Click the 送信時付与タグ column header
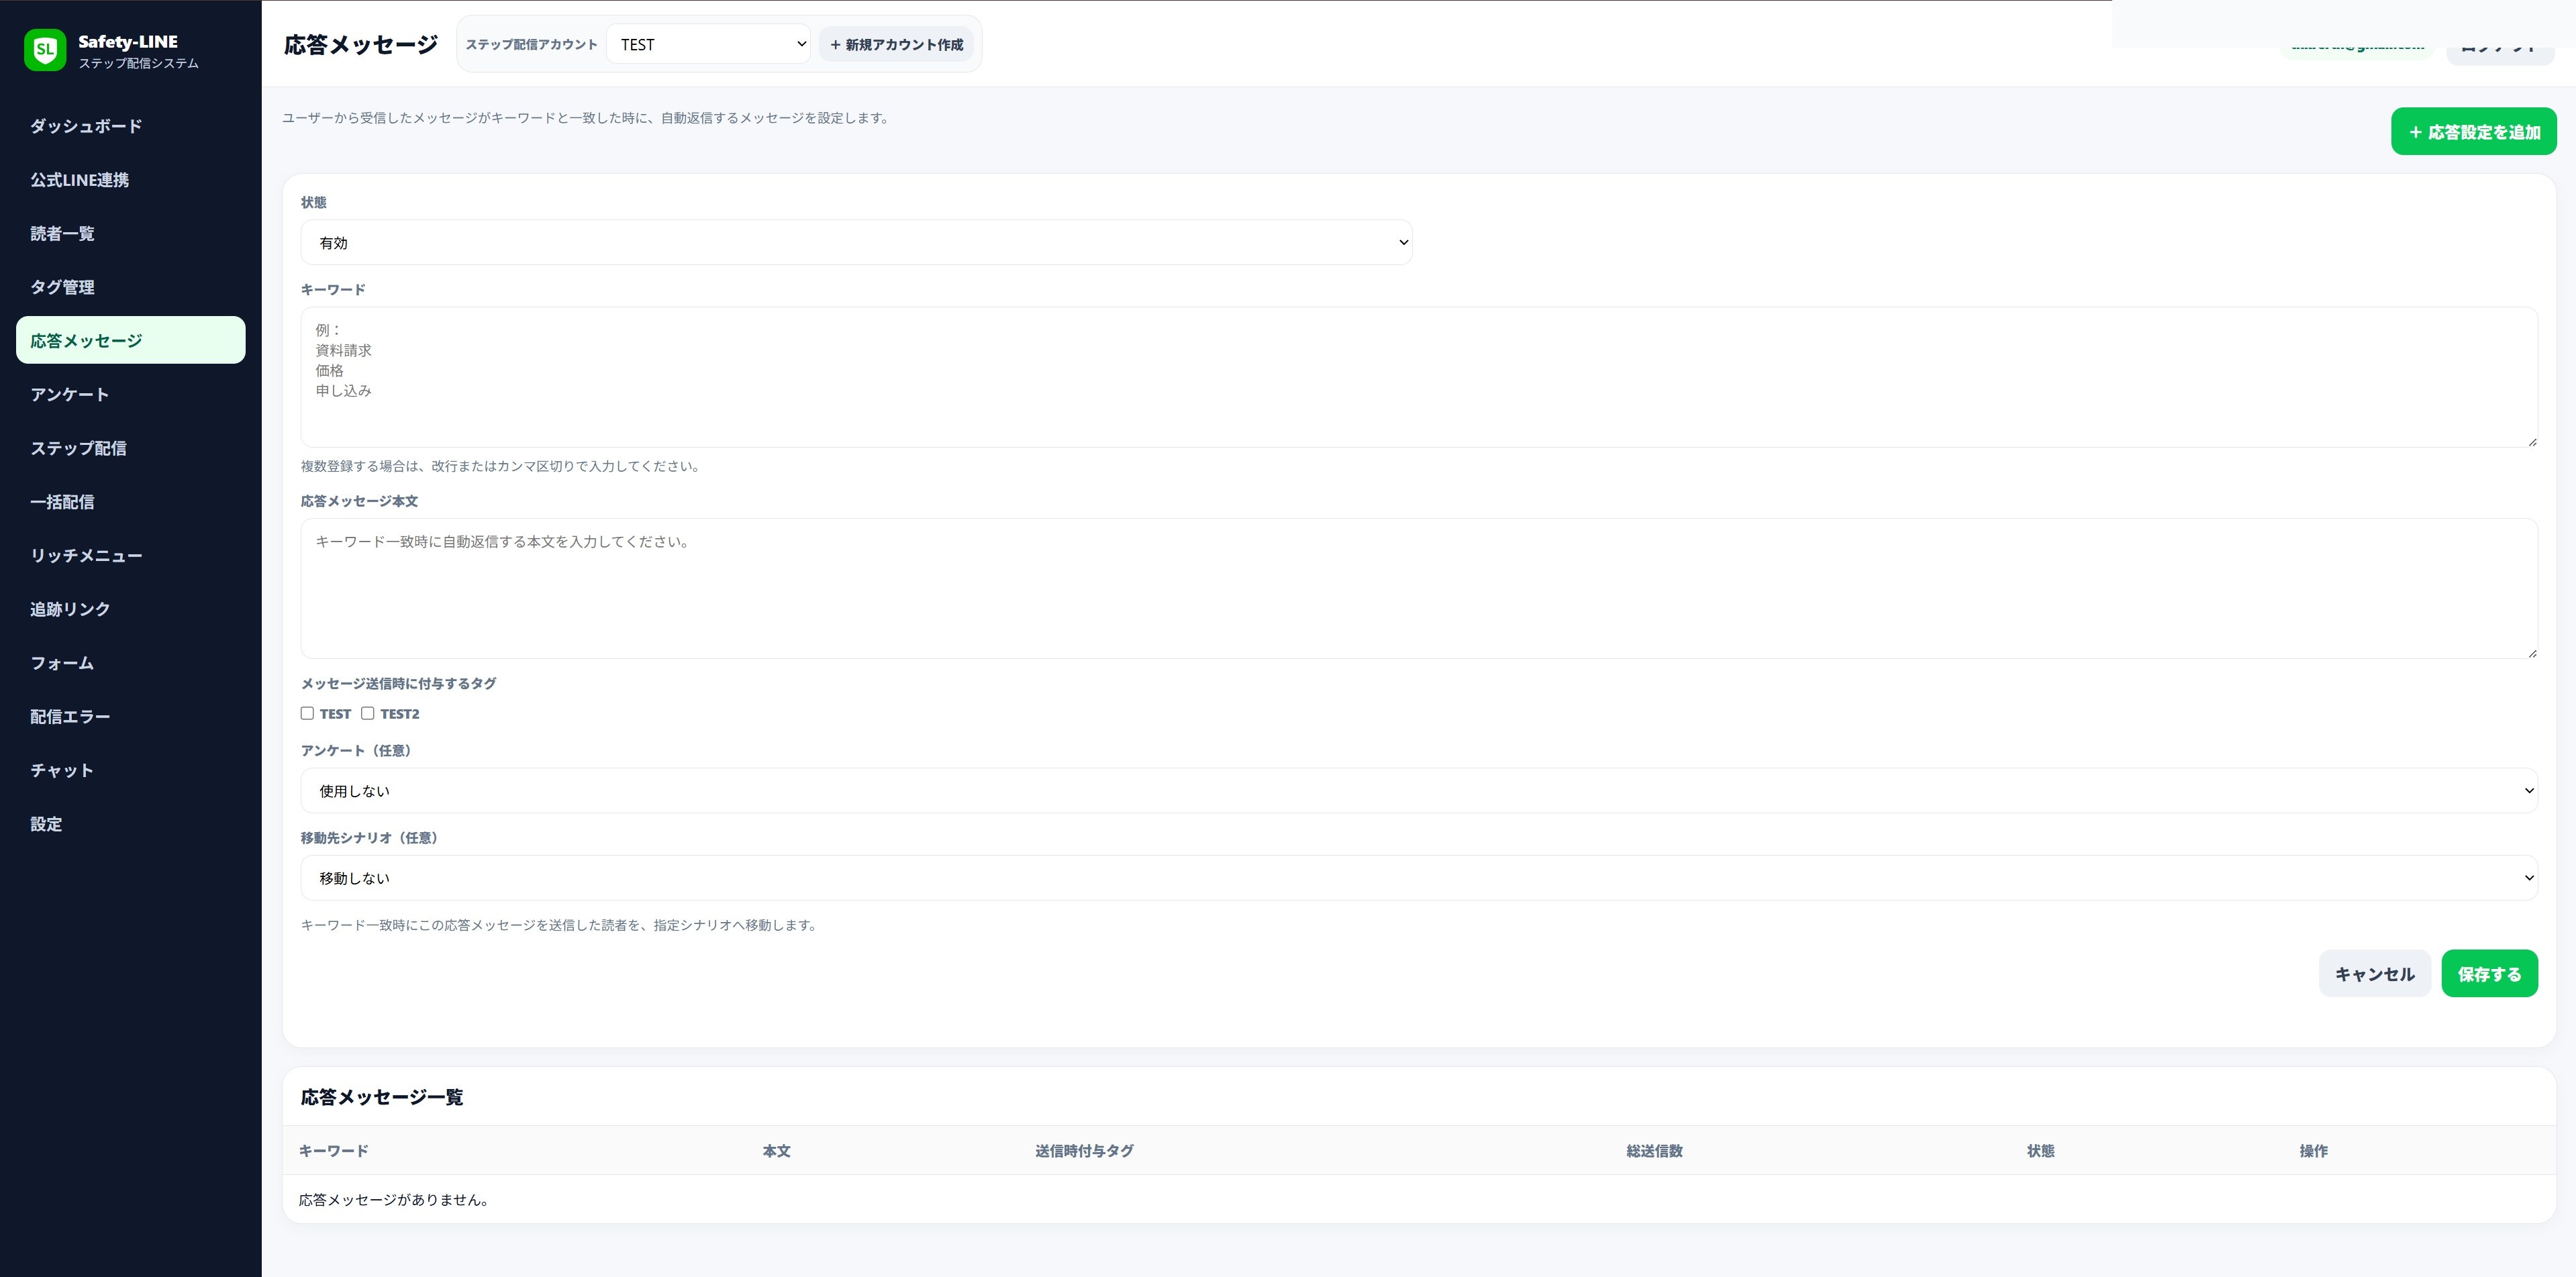The height and width of the screenshot is (1277, 2576). pyautogui.click(x=1084, y=1151)
